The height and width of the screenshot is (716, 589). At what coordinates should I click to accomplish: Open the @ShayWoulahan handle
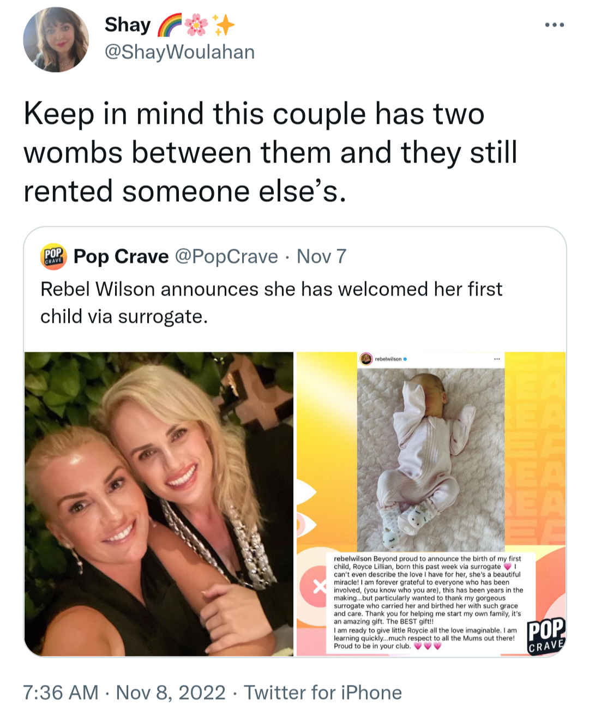pyautogui.click(x=179, y=52)
